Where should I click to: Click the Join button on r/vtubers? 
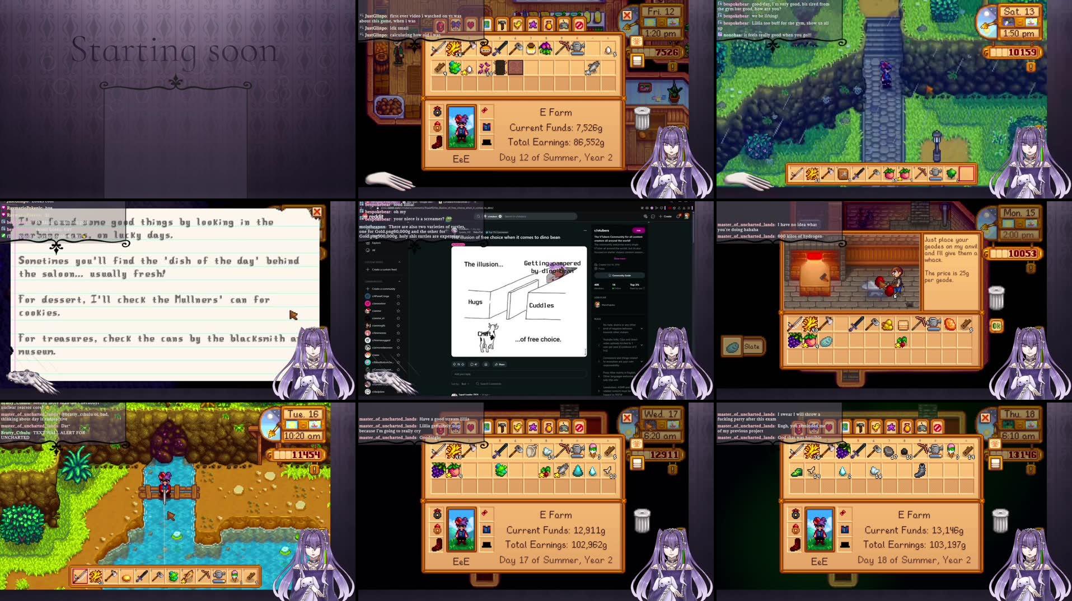click(x=638, y=230)
